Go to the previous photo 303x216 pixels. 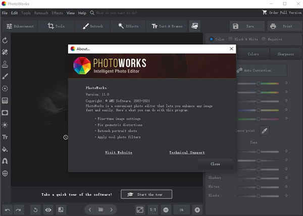90,209
